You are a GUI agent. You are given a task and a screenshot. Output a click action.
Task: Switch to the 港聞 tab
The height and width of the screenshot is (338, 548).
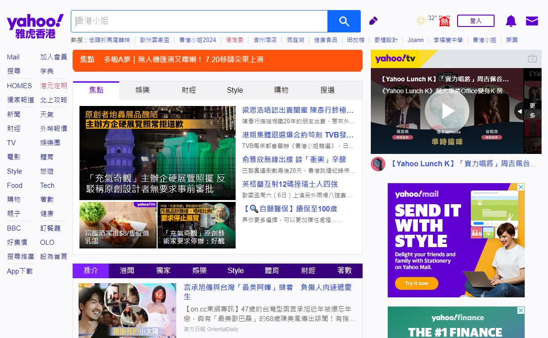[127, 270]
